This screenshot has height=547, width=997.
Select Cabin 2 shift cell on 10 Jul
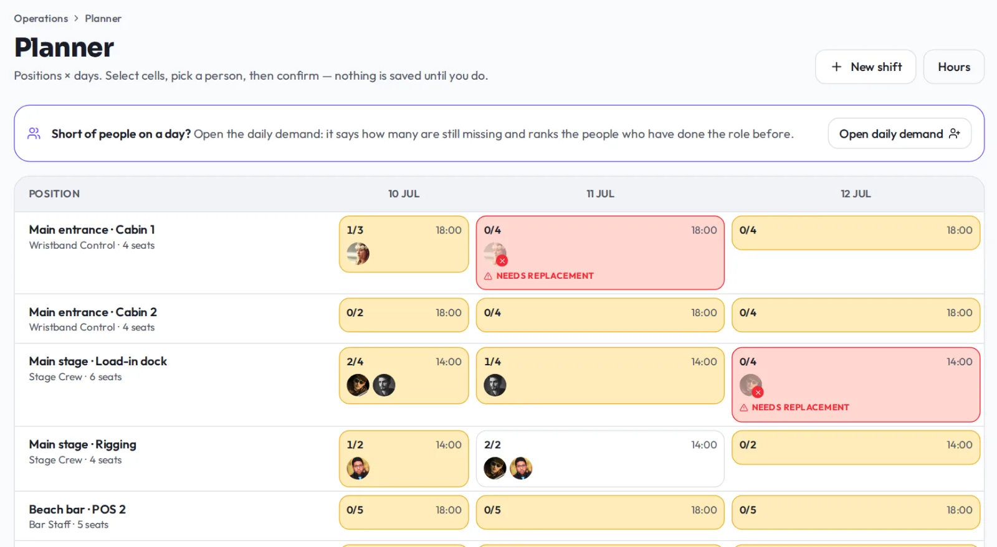click(404, 315)
